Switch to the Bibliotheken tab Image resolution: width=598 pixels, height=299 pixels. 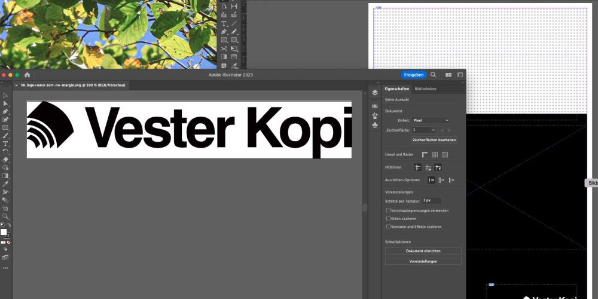425,89
